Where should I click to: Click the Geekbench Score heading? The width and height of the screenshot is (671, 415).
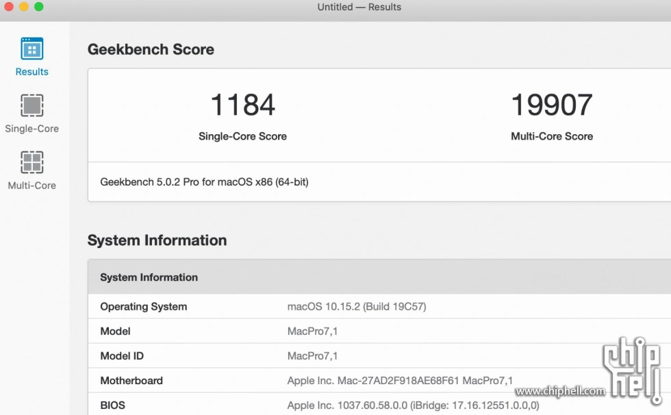pyautogui.click(x=151, y=49)
